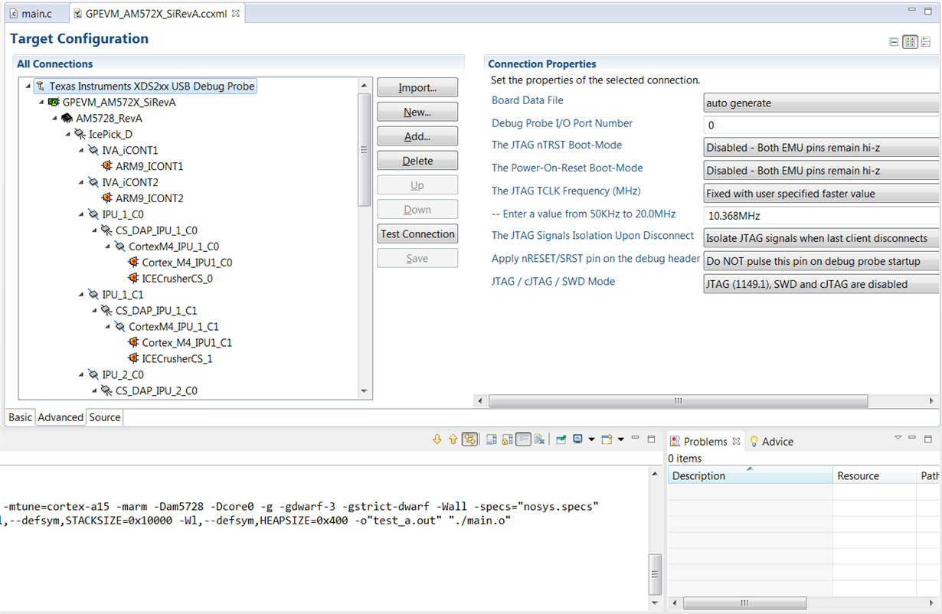Close the GPEVM_AM572X_SiRevA.ccxml editor tab
This screenshot has height=614, width=942.
click(x=236, y=14)
